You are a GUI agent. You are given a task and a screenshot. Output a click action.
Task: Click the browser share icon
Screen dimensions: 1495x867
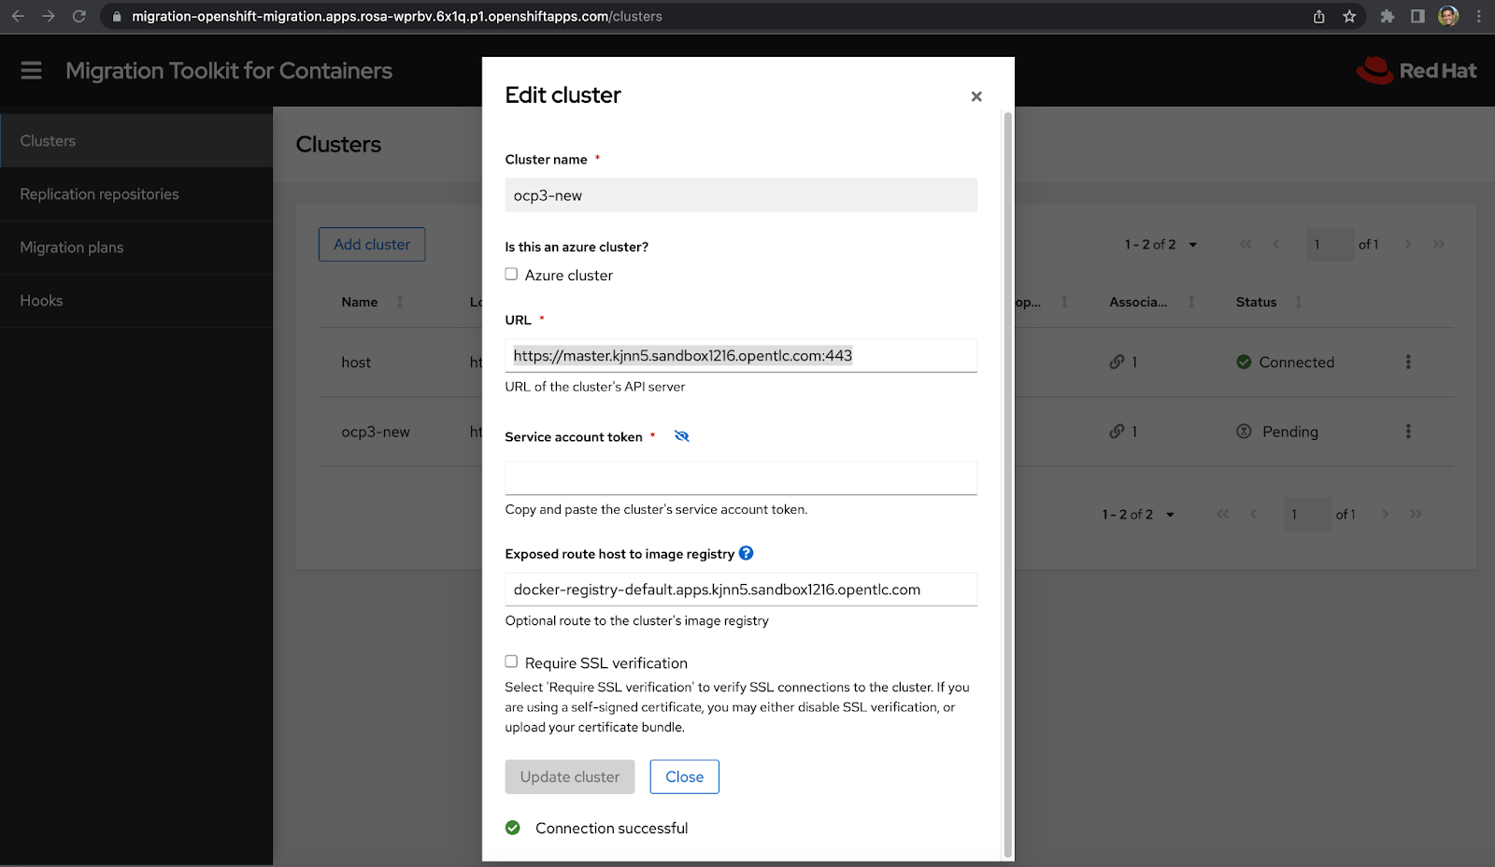(x=1318, y=17)
